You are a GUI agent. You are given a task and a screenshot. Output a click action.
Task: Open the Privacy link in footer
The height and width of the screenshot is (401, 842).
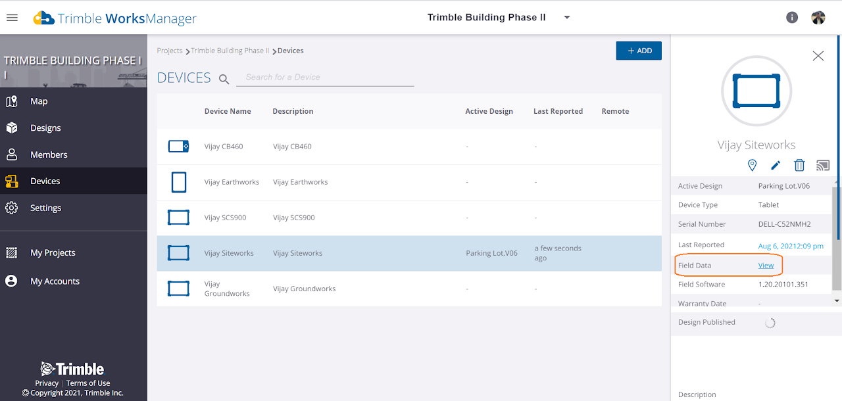pyautogui.click(x=47, y=383)
